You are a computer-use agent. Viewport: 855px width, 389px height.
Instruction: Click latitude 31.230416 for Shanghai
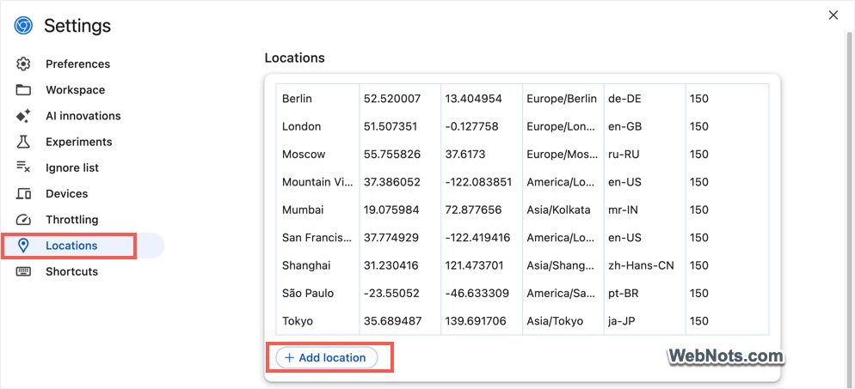[x=391, y=265]
